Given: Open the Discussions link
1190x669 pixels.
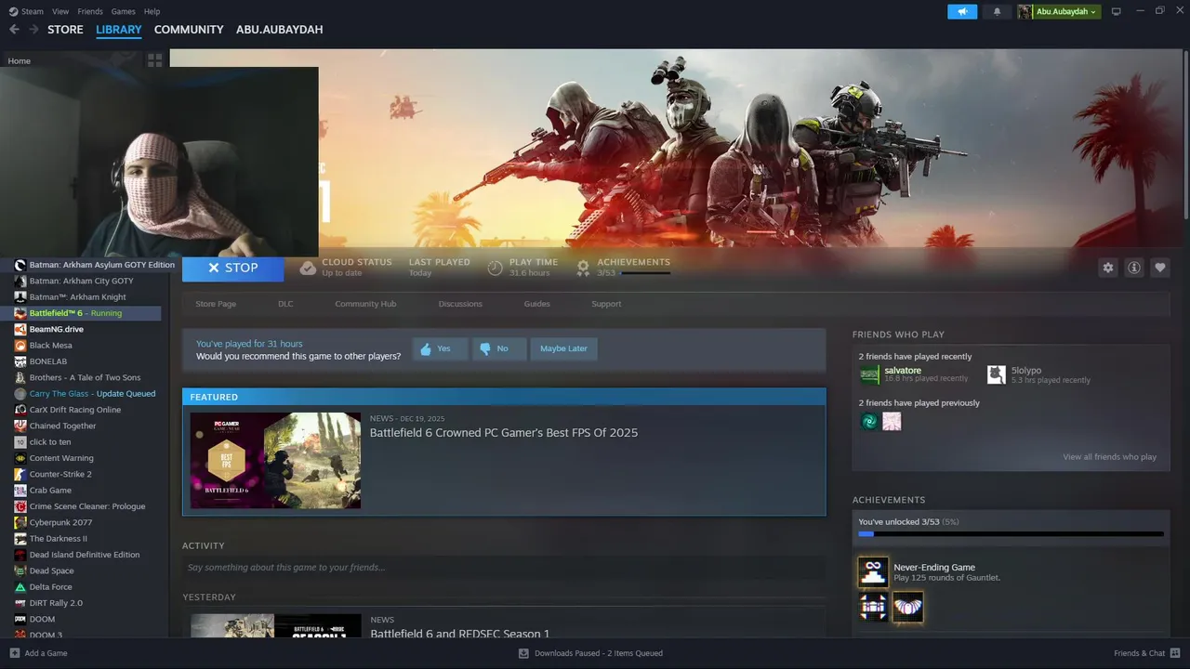Looking at the screenshot, I should coord(460,304).
